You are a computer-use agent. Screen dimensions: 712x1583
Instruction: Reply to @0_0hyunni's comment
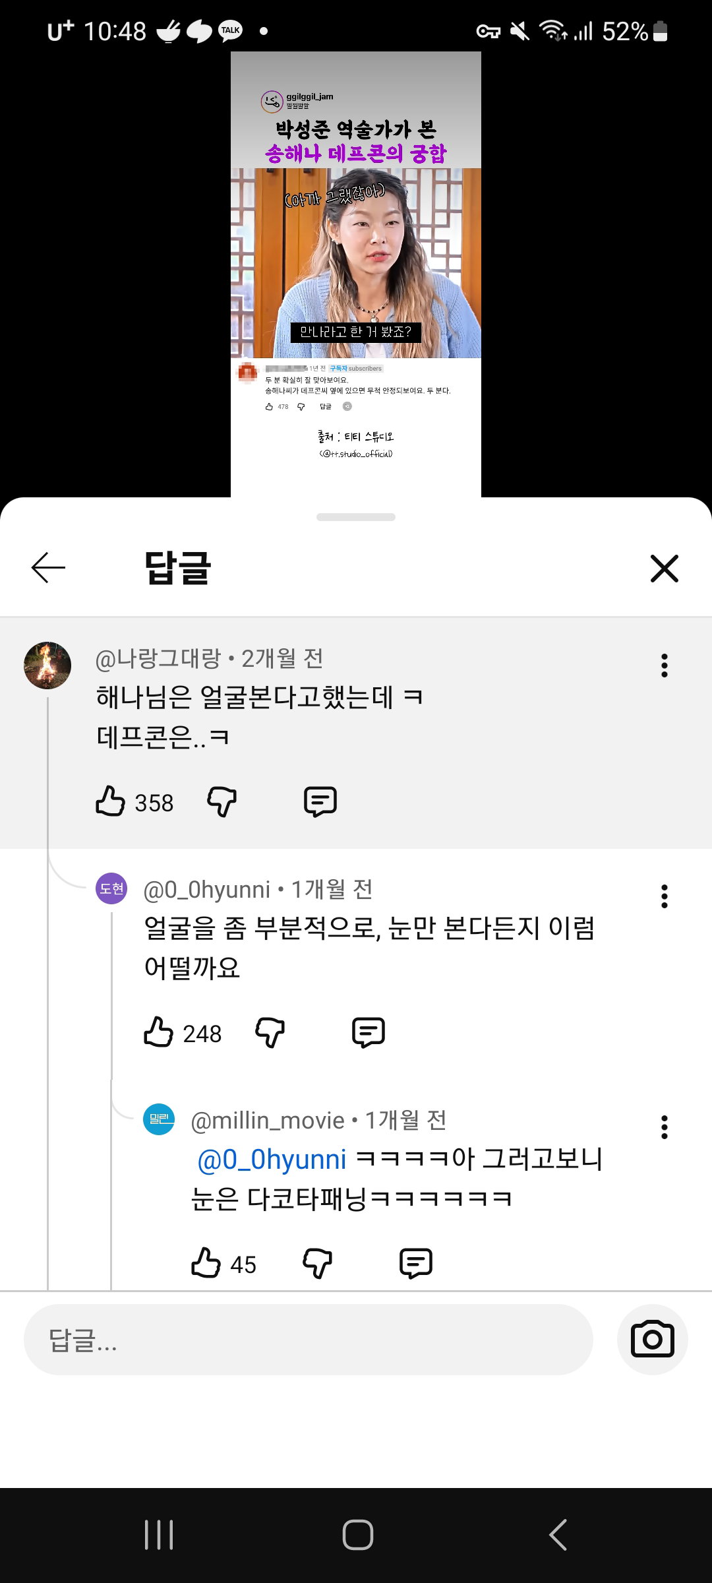[x=369, y=1032]
